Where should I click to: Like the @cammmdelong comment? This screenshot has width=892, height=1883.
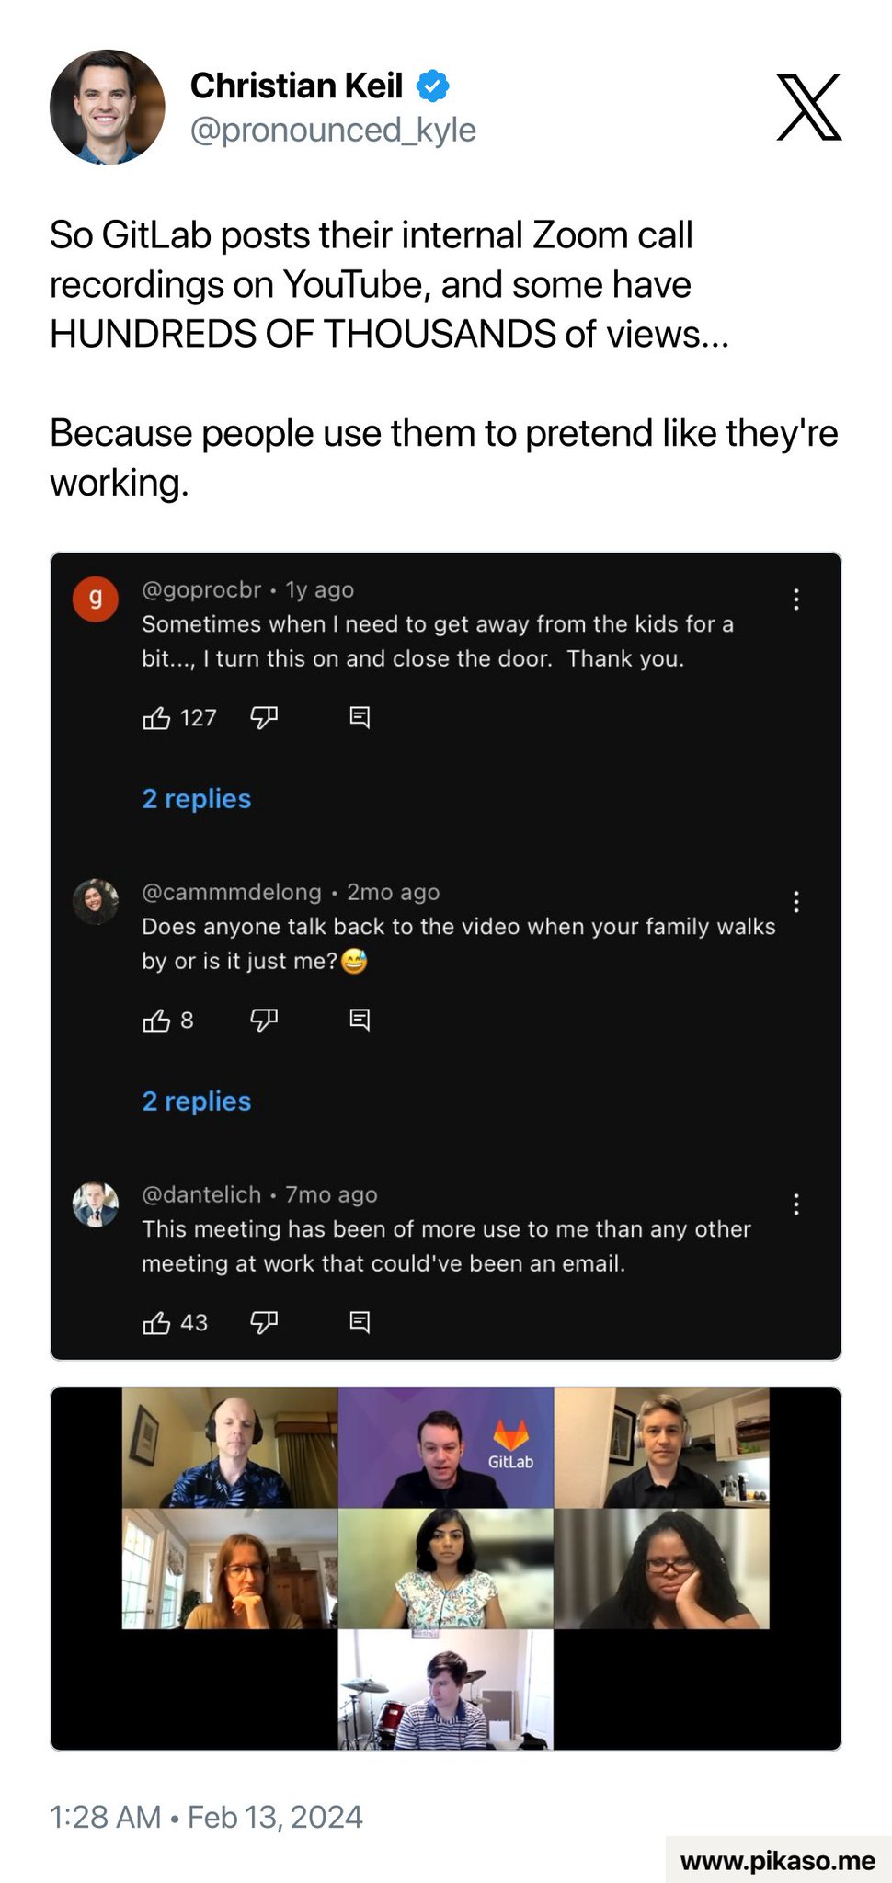(x=157, y=1021)
